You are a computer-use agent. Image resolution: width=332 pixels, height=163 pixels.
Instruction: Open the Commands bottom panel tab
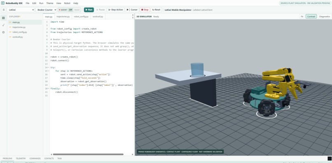point(35,158)
